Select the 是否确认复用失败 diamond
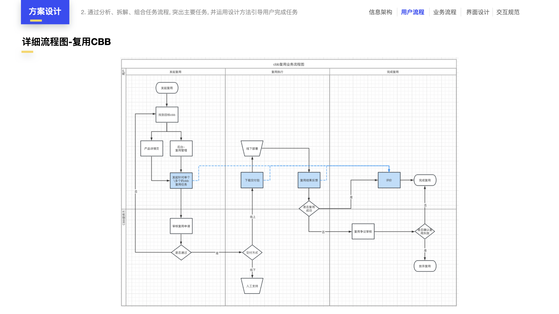Image resolution: width=559 pixels, height=314 pixels. tap(425, 231)
